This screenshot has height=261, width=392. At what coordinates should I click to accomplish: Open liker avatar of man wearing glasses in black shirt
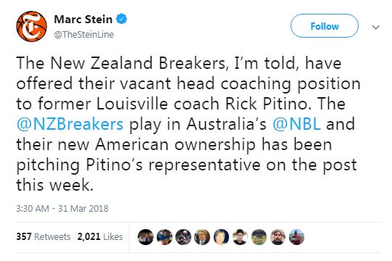point(240,237)
